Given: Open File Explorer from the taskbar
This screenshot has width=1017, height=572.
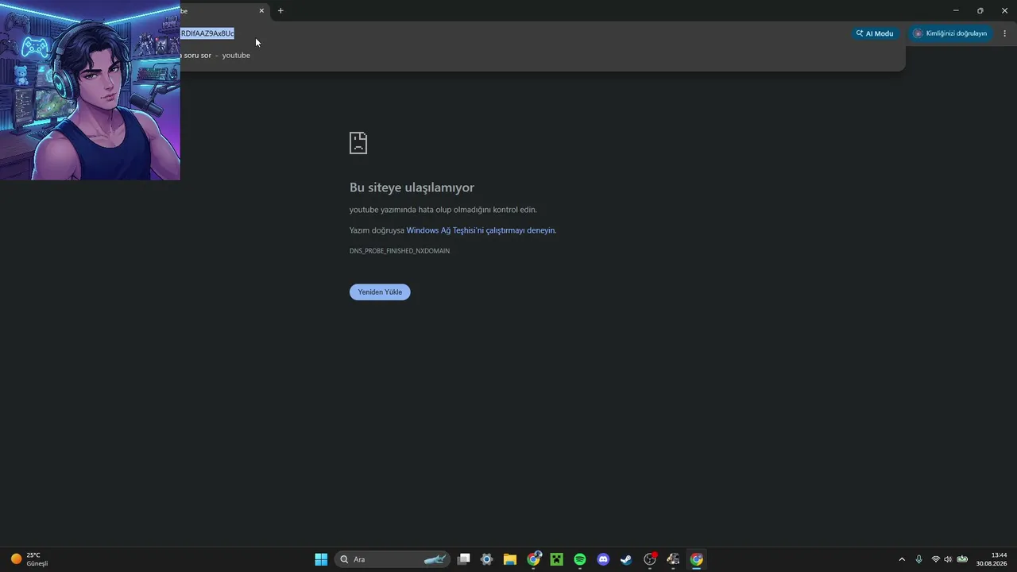Looking at the screenshot, I should click(510, 559).
